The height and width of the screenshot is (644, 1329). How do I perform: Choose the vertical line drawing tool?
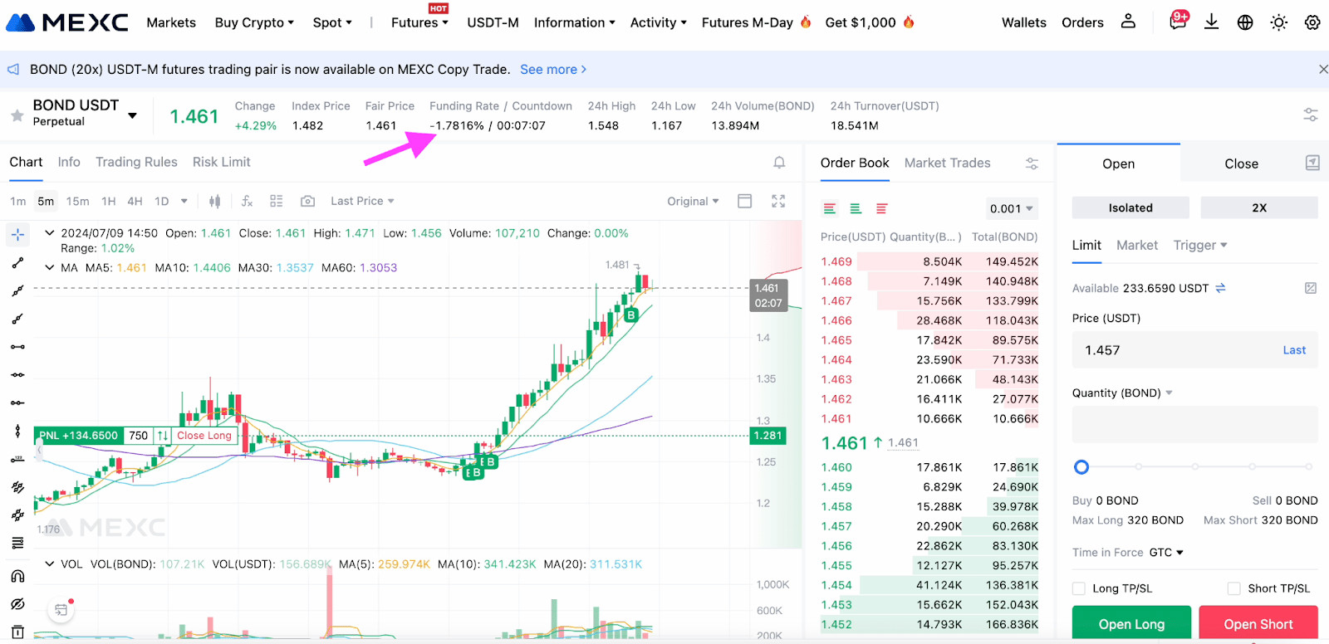[x=17, y=431]
